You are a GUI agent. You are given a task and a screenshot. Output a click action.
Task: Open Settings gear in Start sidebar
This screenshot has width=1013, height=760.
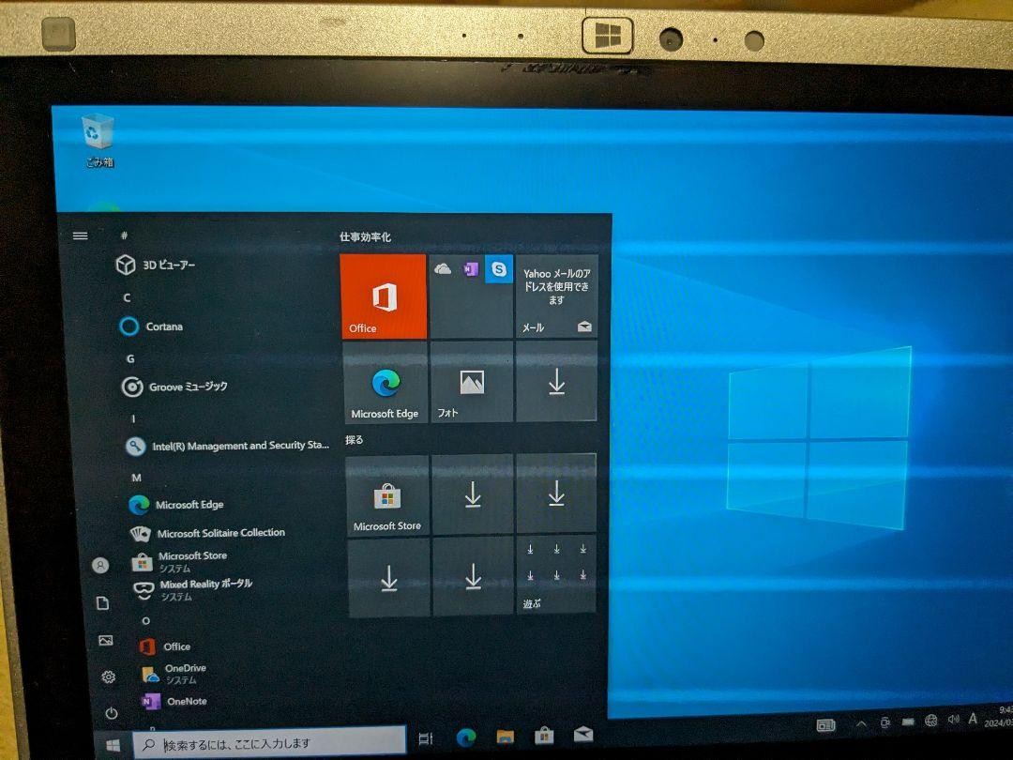click(x=109, y=676)
